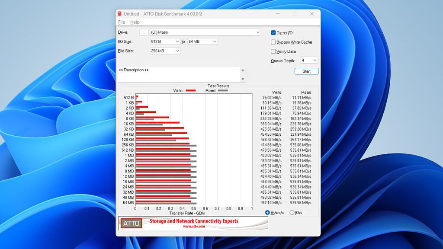443x249 pixels.
Task: Click the 64 KB read value 321.94 MB/s
Action: (301, 134)
